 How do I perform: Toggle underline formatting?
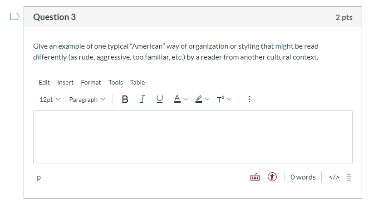pos(160,99)
